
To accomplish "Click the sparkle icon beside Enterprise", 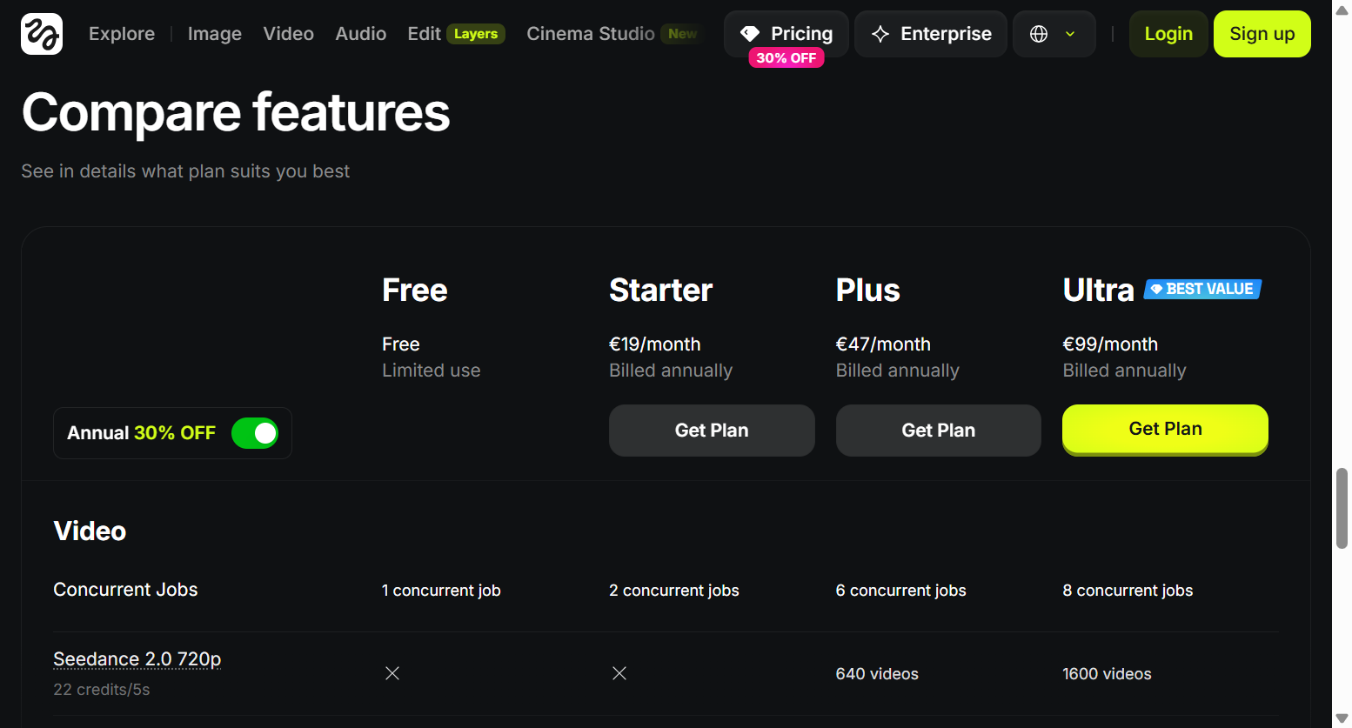I will click(x=880, y=34).
